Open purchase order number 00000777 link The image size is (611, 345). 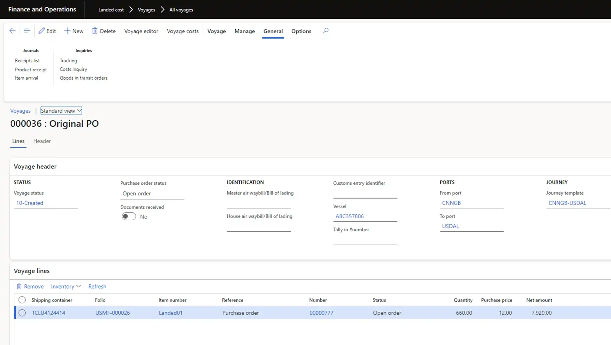321,313
